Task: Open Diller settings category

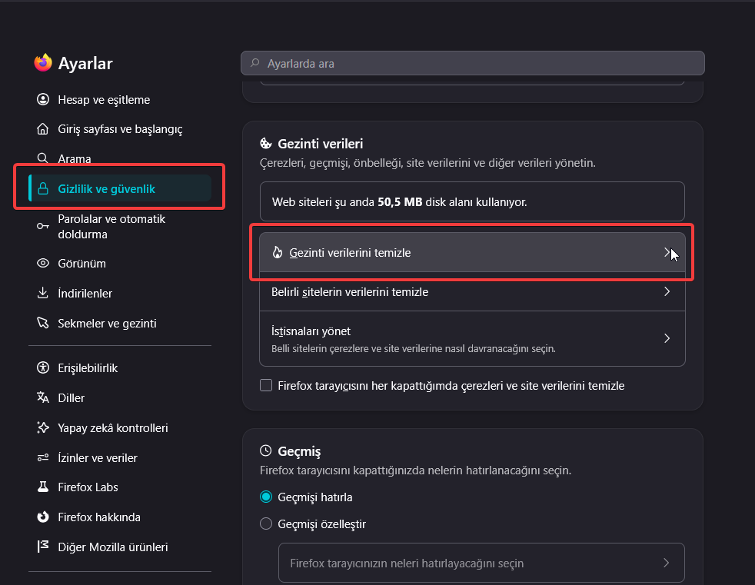Action: pyautogui.click(x=120, y=397)
